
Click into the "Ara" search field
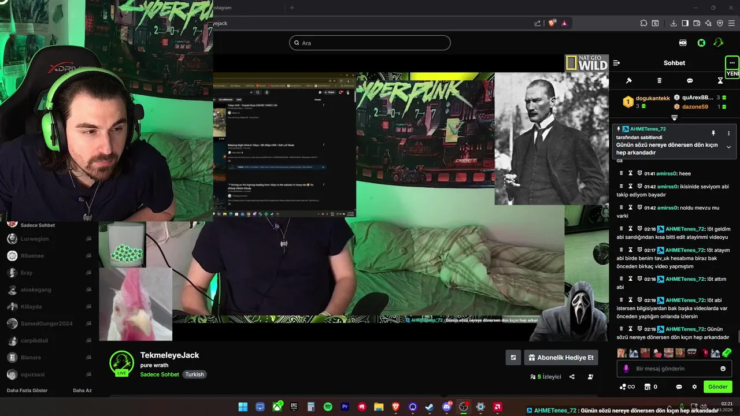point(370,43)
